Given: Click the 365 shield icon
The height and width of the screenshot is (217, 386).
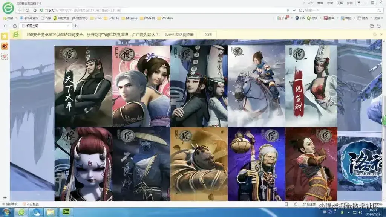Looking at the screenshot, I should 300,18.
